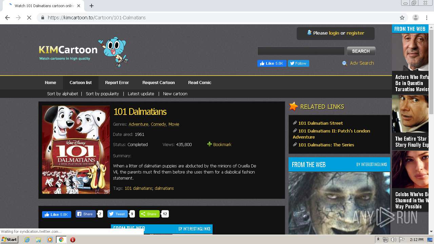Click the taskbar clock 2:12 PM

click(416, 240)
